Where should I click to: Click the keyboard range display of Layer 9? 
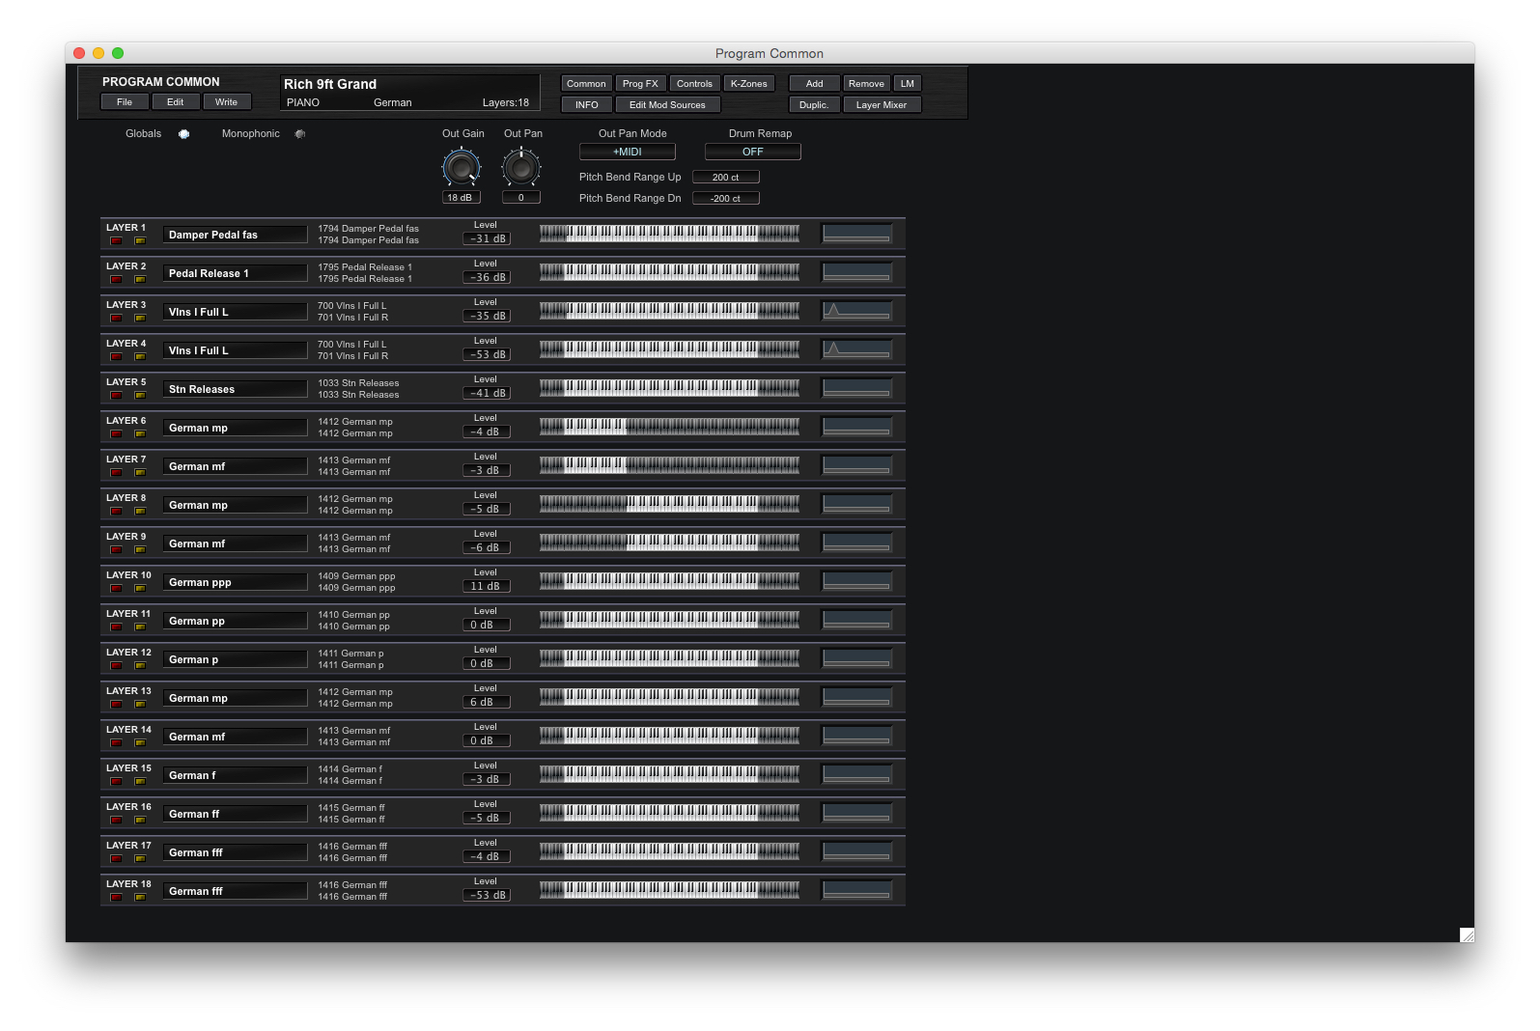coord(669,542)
